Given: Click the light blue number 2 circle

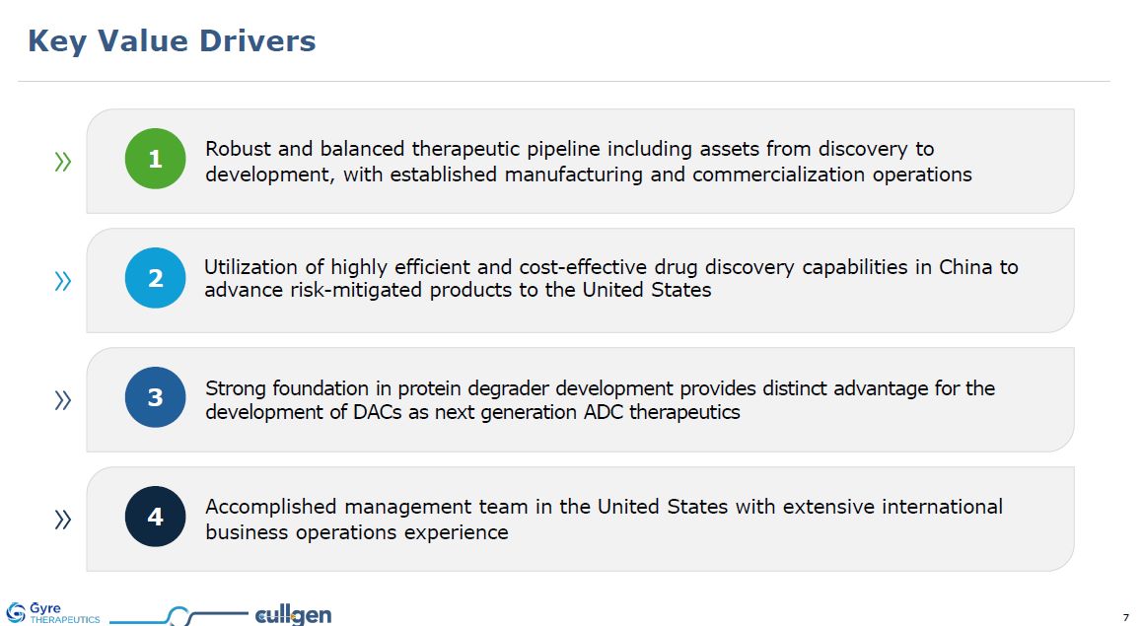Looking at the screenshot, I should [x=155, y=278].
